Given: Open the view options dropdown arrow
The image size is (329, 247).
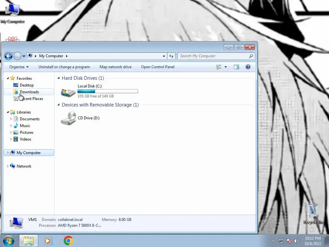Looking at the screenshot, I should [226, 67].
